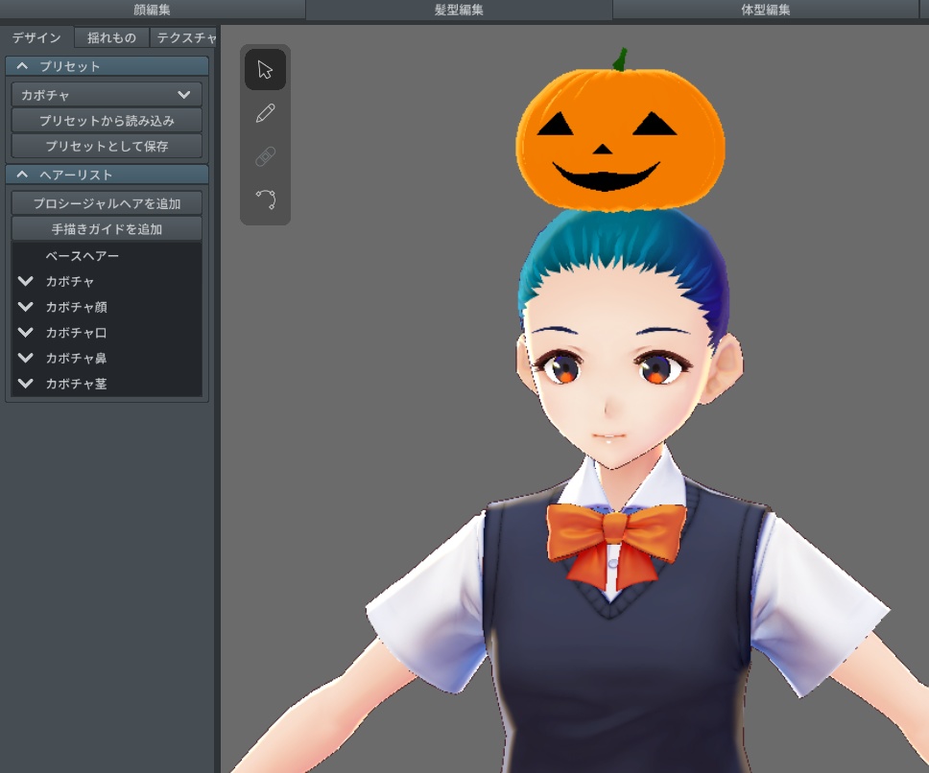Open the 揺れもの tab
Image resolution: width=929 pixels, height=773 pixels.
109,37
